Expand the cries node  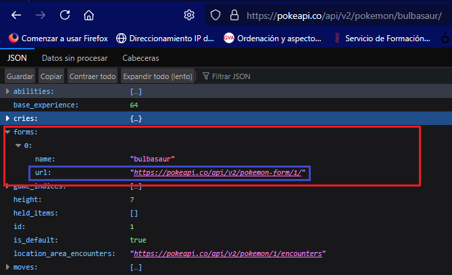(x=8, y=118)
